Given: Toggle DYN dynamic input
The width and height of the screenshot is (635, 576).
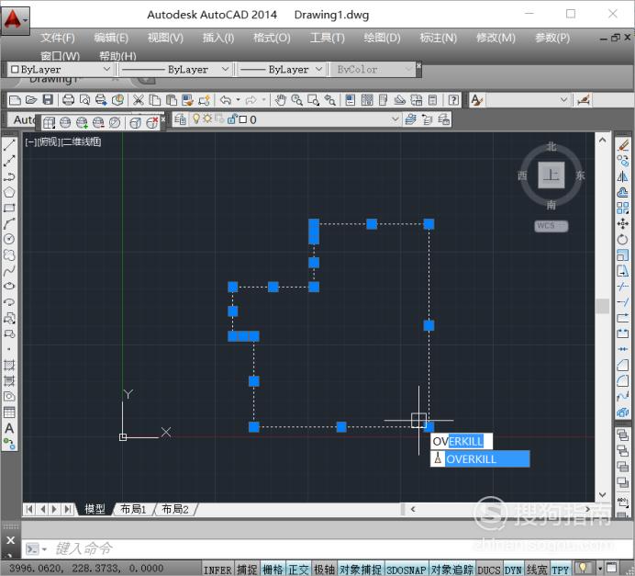Looking at the screenshot, I should pyautogui.click(x=513, y=570).
